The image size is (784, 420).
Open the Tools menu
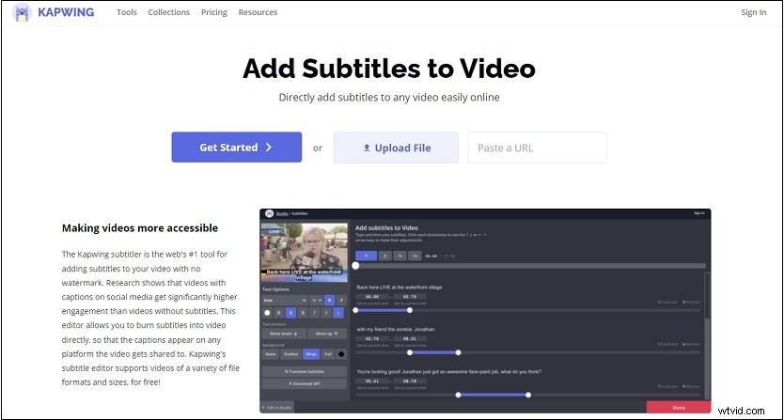point(127,12)
